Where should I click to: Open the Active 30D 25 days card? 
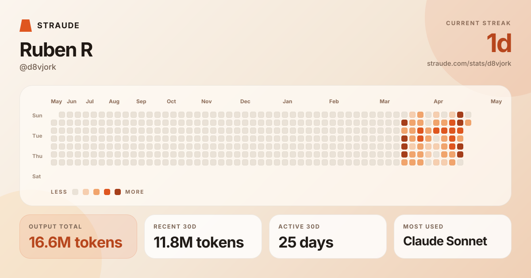pos(328,237)
